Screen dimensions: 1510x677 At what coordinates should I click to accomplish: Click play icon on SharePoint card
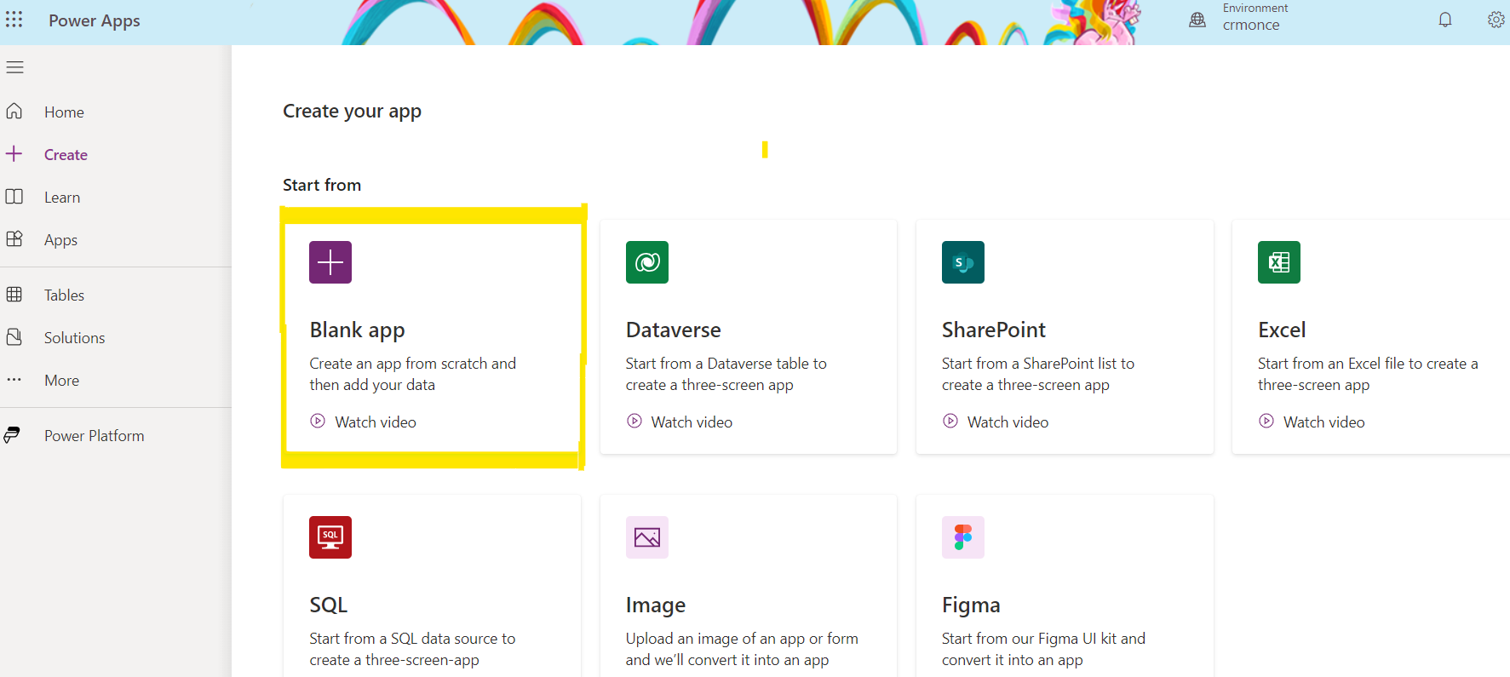point(950,421)
